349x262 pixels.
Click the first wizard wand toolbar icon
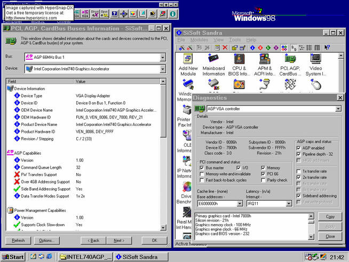182,47
